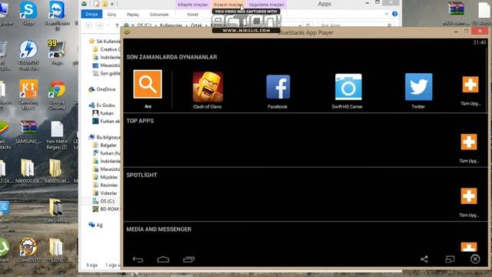Select OneDrive in Explorer sidebar

[102, 89]
